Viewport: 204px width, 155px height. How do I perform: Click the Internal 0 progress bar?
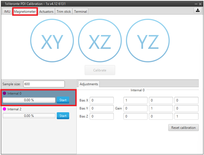click(29, 100)
